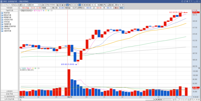Select tick period button 틱
201x101 pixels.
point(70,5)
